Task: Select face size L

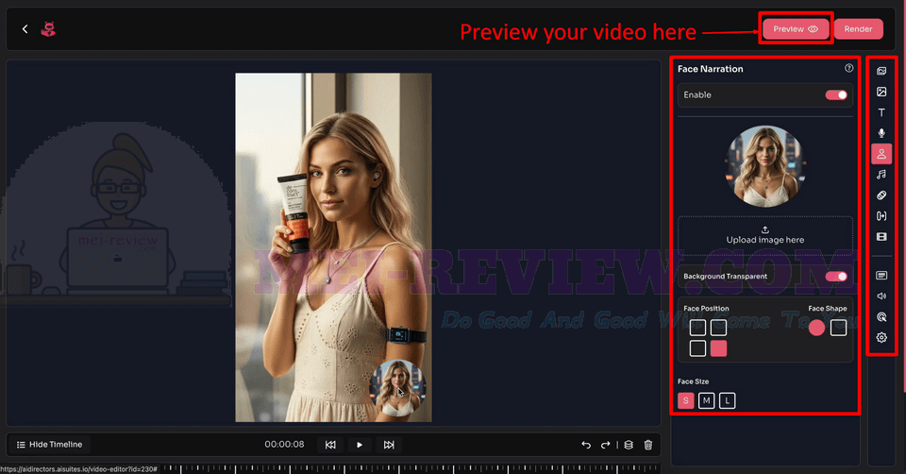Action: (x=727, y=400)
